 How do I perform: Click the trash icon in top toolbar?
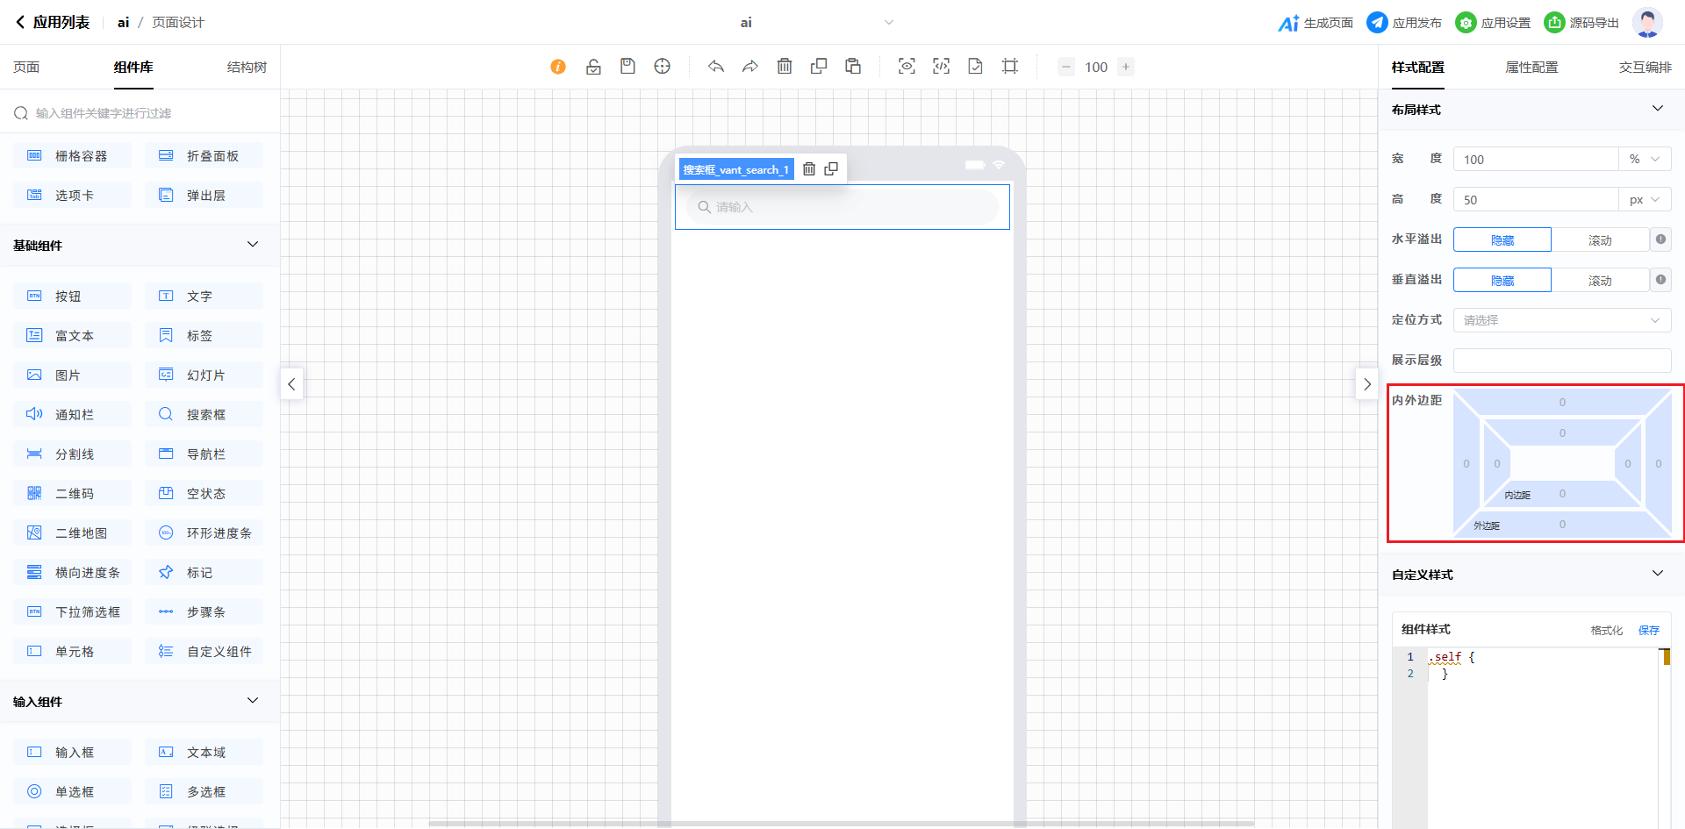[785, 67]
